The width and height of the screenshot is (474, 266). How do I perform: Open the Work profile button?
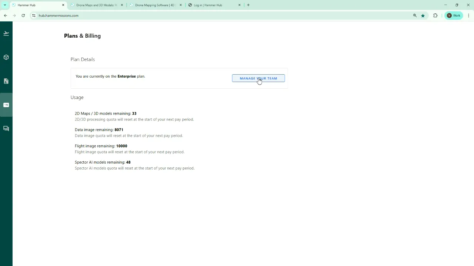pos(454,16)
